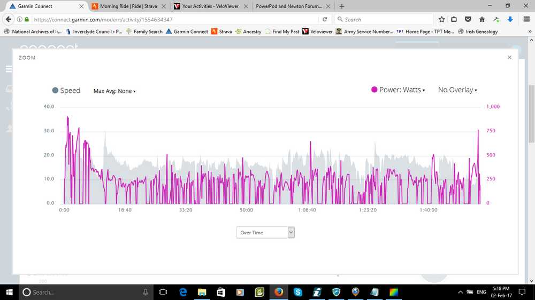Switch to Morning Ride Strava tab
The height and width of the screenshot is (300, 535).
click(x=128, y=6)
